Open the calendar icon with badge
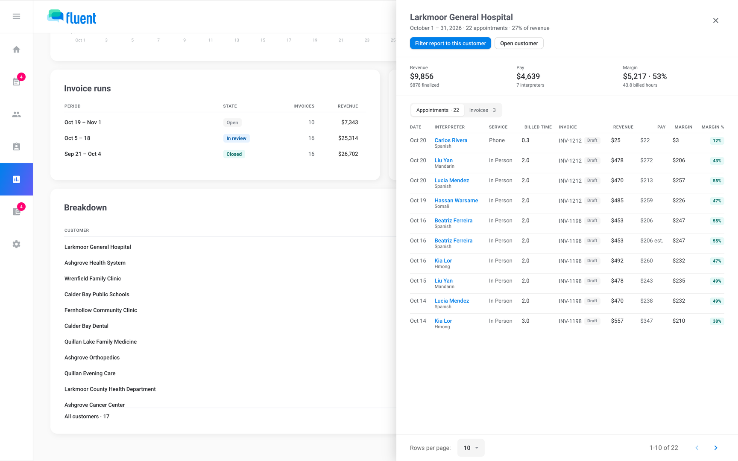The width and height of the screenshot is (738, 461). pos(16,82)
